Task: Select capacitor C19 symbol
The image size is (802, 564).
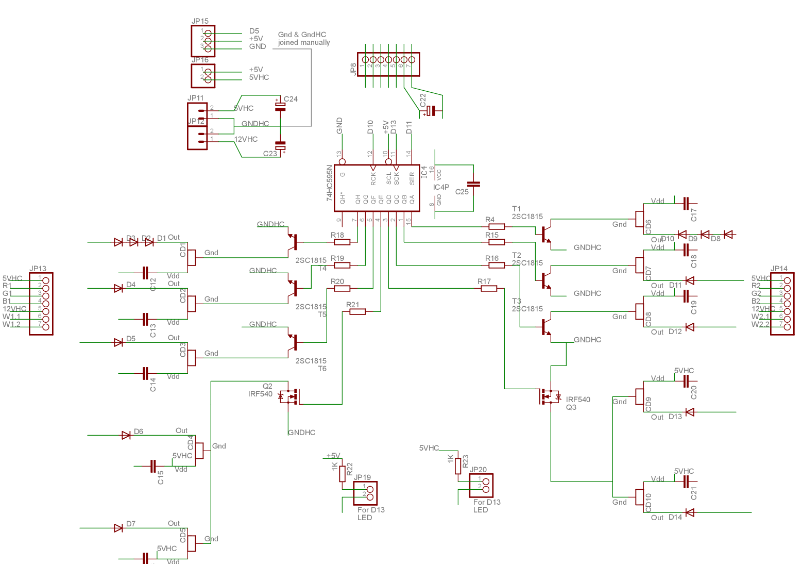Action: (x=686, y=296)
